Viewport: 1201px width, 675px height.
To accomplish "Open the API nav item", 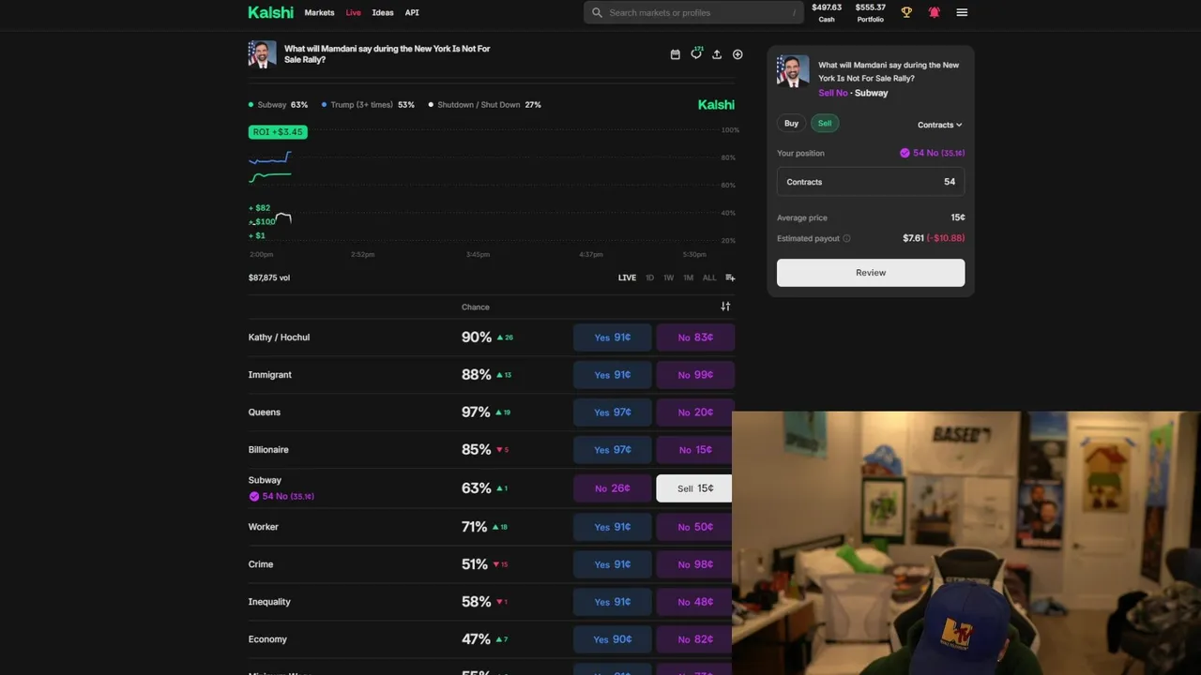I will click(412, 12).
